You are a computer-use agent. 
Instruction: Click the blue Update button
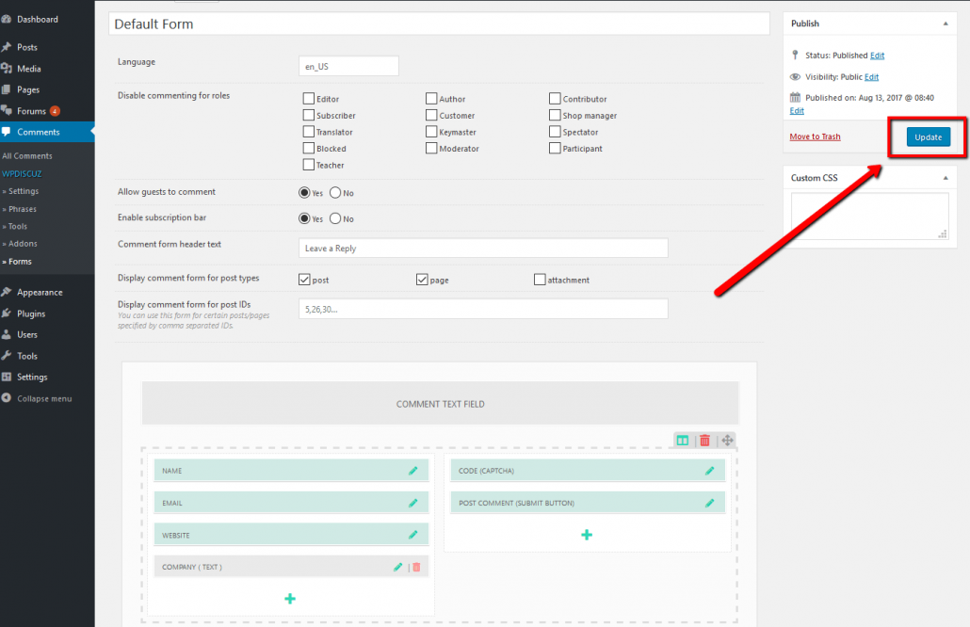tap(928, 137)
